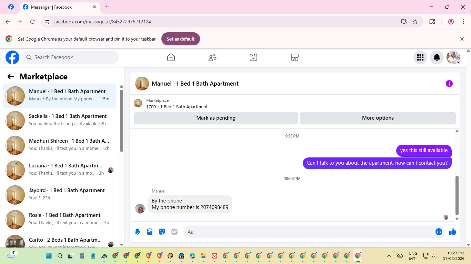
Task: Attach a photo using image icon
Action: 150,232
